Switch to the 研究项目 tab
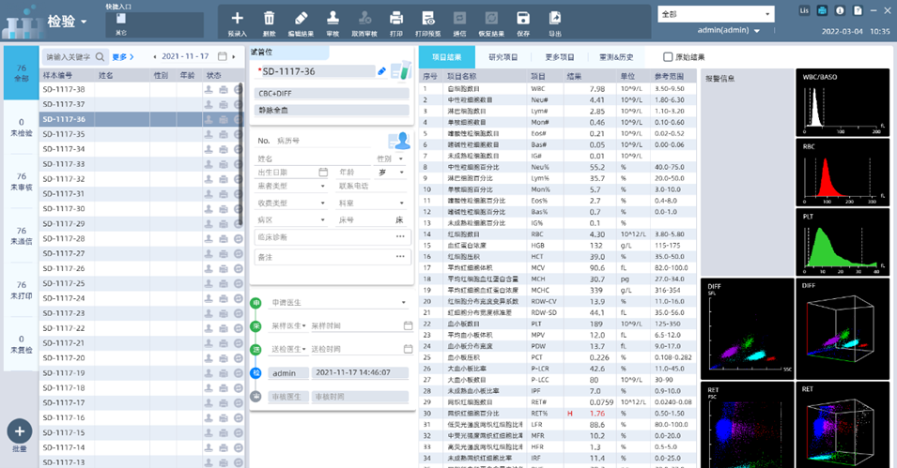This screenshot has width=897, height=468. [x=503, y=57]
